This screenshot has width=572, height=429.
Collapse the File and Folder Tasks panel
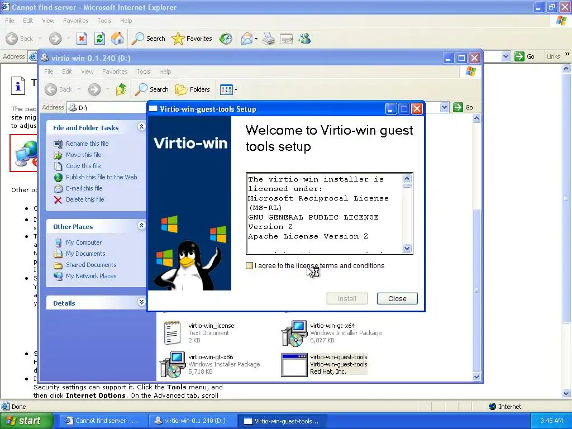point(141,127)
